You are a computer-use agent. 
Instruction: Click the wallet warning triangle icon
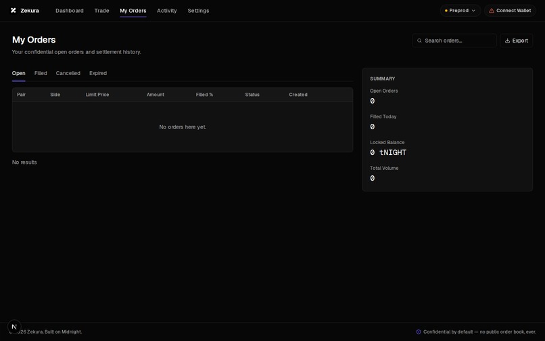pyautogui.click(x=492, y=11)
